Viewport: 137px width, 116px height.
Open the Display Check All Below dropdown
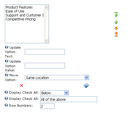point(54,93)
